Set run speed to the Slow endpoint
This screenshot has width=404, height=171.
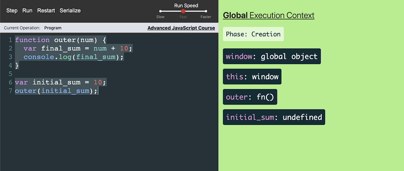161,11
